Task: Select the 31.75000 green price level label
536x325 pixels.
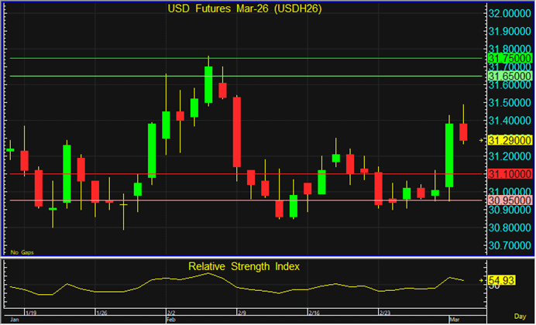Action: point(510,58)
